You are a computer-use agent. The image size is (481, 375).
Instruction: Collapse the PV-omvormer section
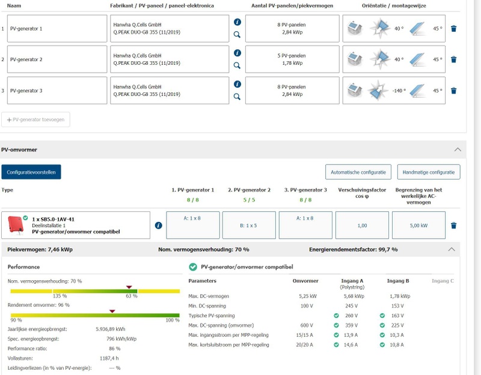457,149
